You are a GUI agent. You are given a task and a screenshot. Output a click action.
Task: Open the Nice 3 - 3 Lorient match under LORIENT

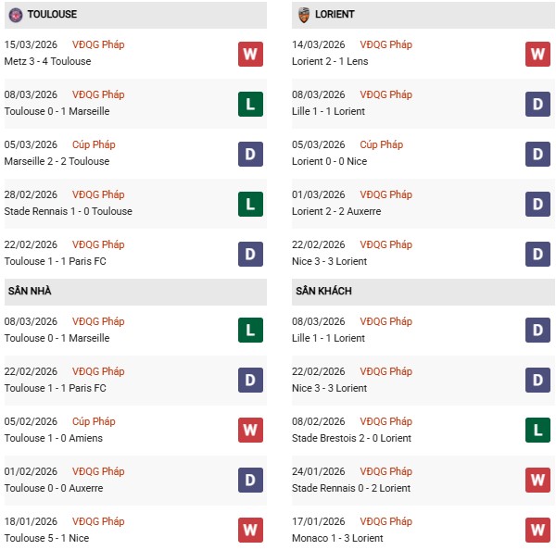pyautogui.click(x=331, y=261)
